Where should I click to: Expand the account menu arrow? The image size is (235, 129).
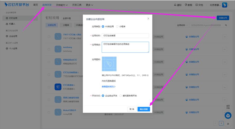click(x=229, y=5)
